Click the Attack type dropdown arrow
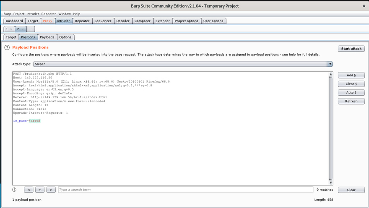 tap(330, 64)
